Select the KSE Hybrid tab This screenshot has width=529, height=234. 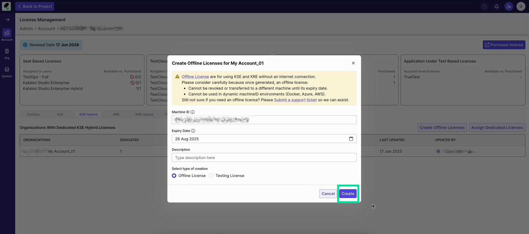(88, 115)
